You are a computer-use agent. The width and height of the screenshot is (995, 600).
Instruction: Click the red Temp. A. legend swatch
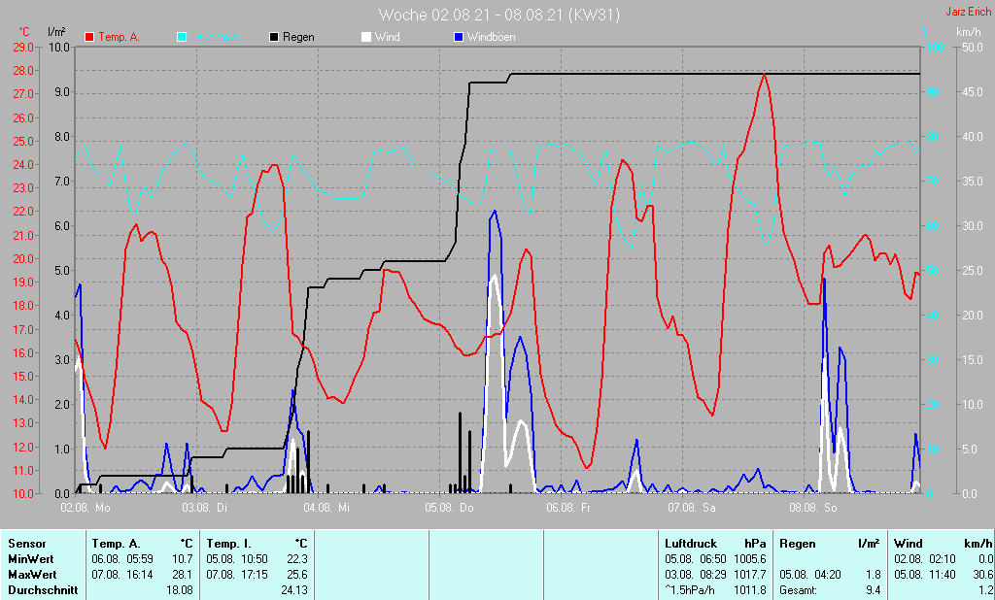coord(90,37)
